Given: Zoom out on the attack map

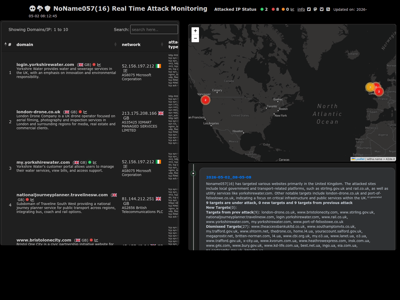Looking at the screenshot, I should point(195,38).
